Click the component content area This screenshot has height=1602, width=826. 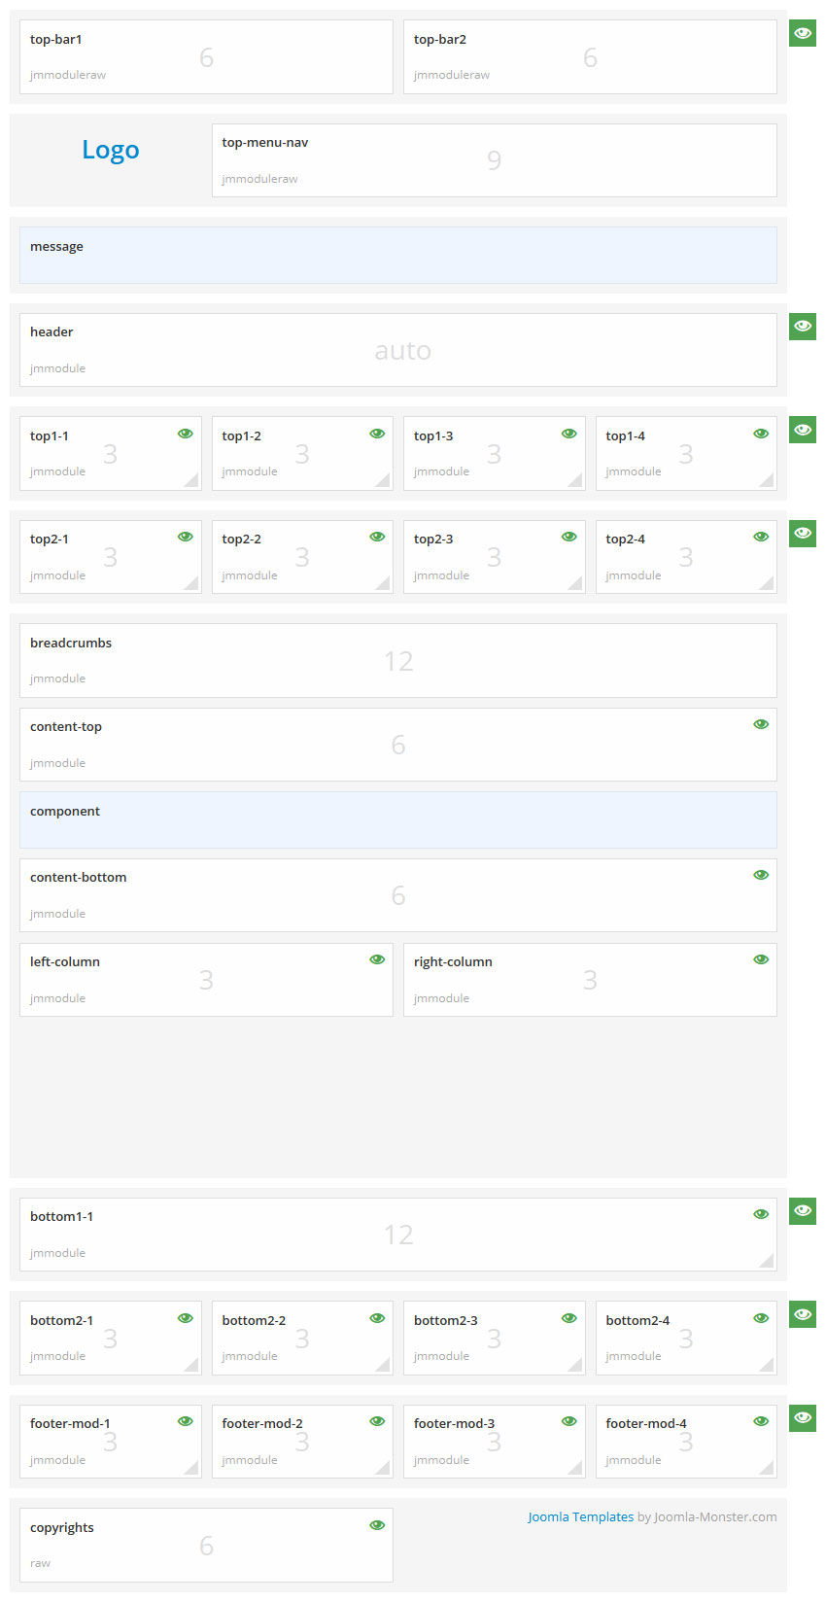397,819
